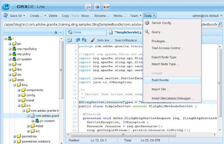
Task: Select the rep:policy tree node
Action: 24,54
